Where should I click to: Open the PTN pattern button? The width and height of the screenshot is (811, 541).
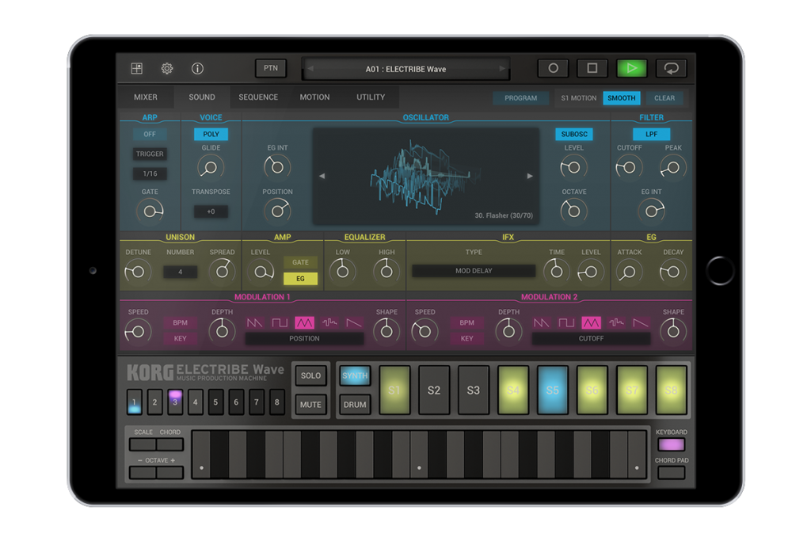point(271,68)
